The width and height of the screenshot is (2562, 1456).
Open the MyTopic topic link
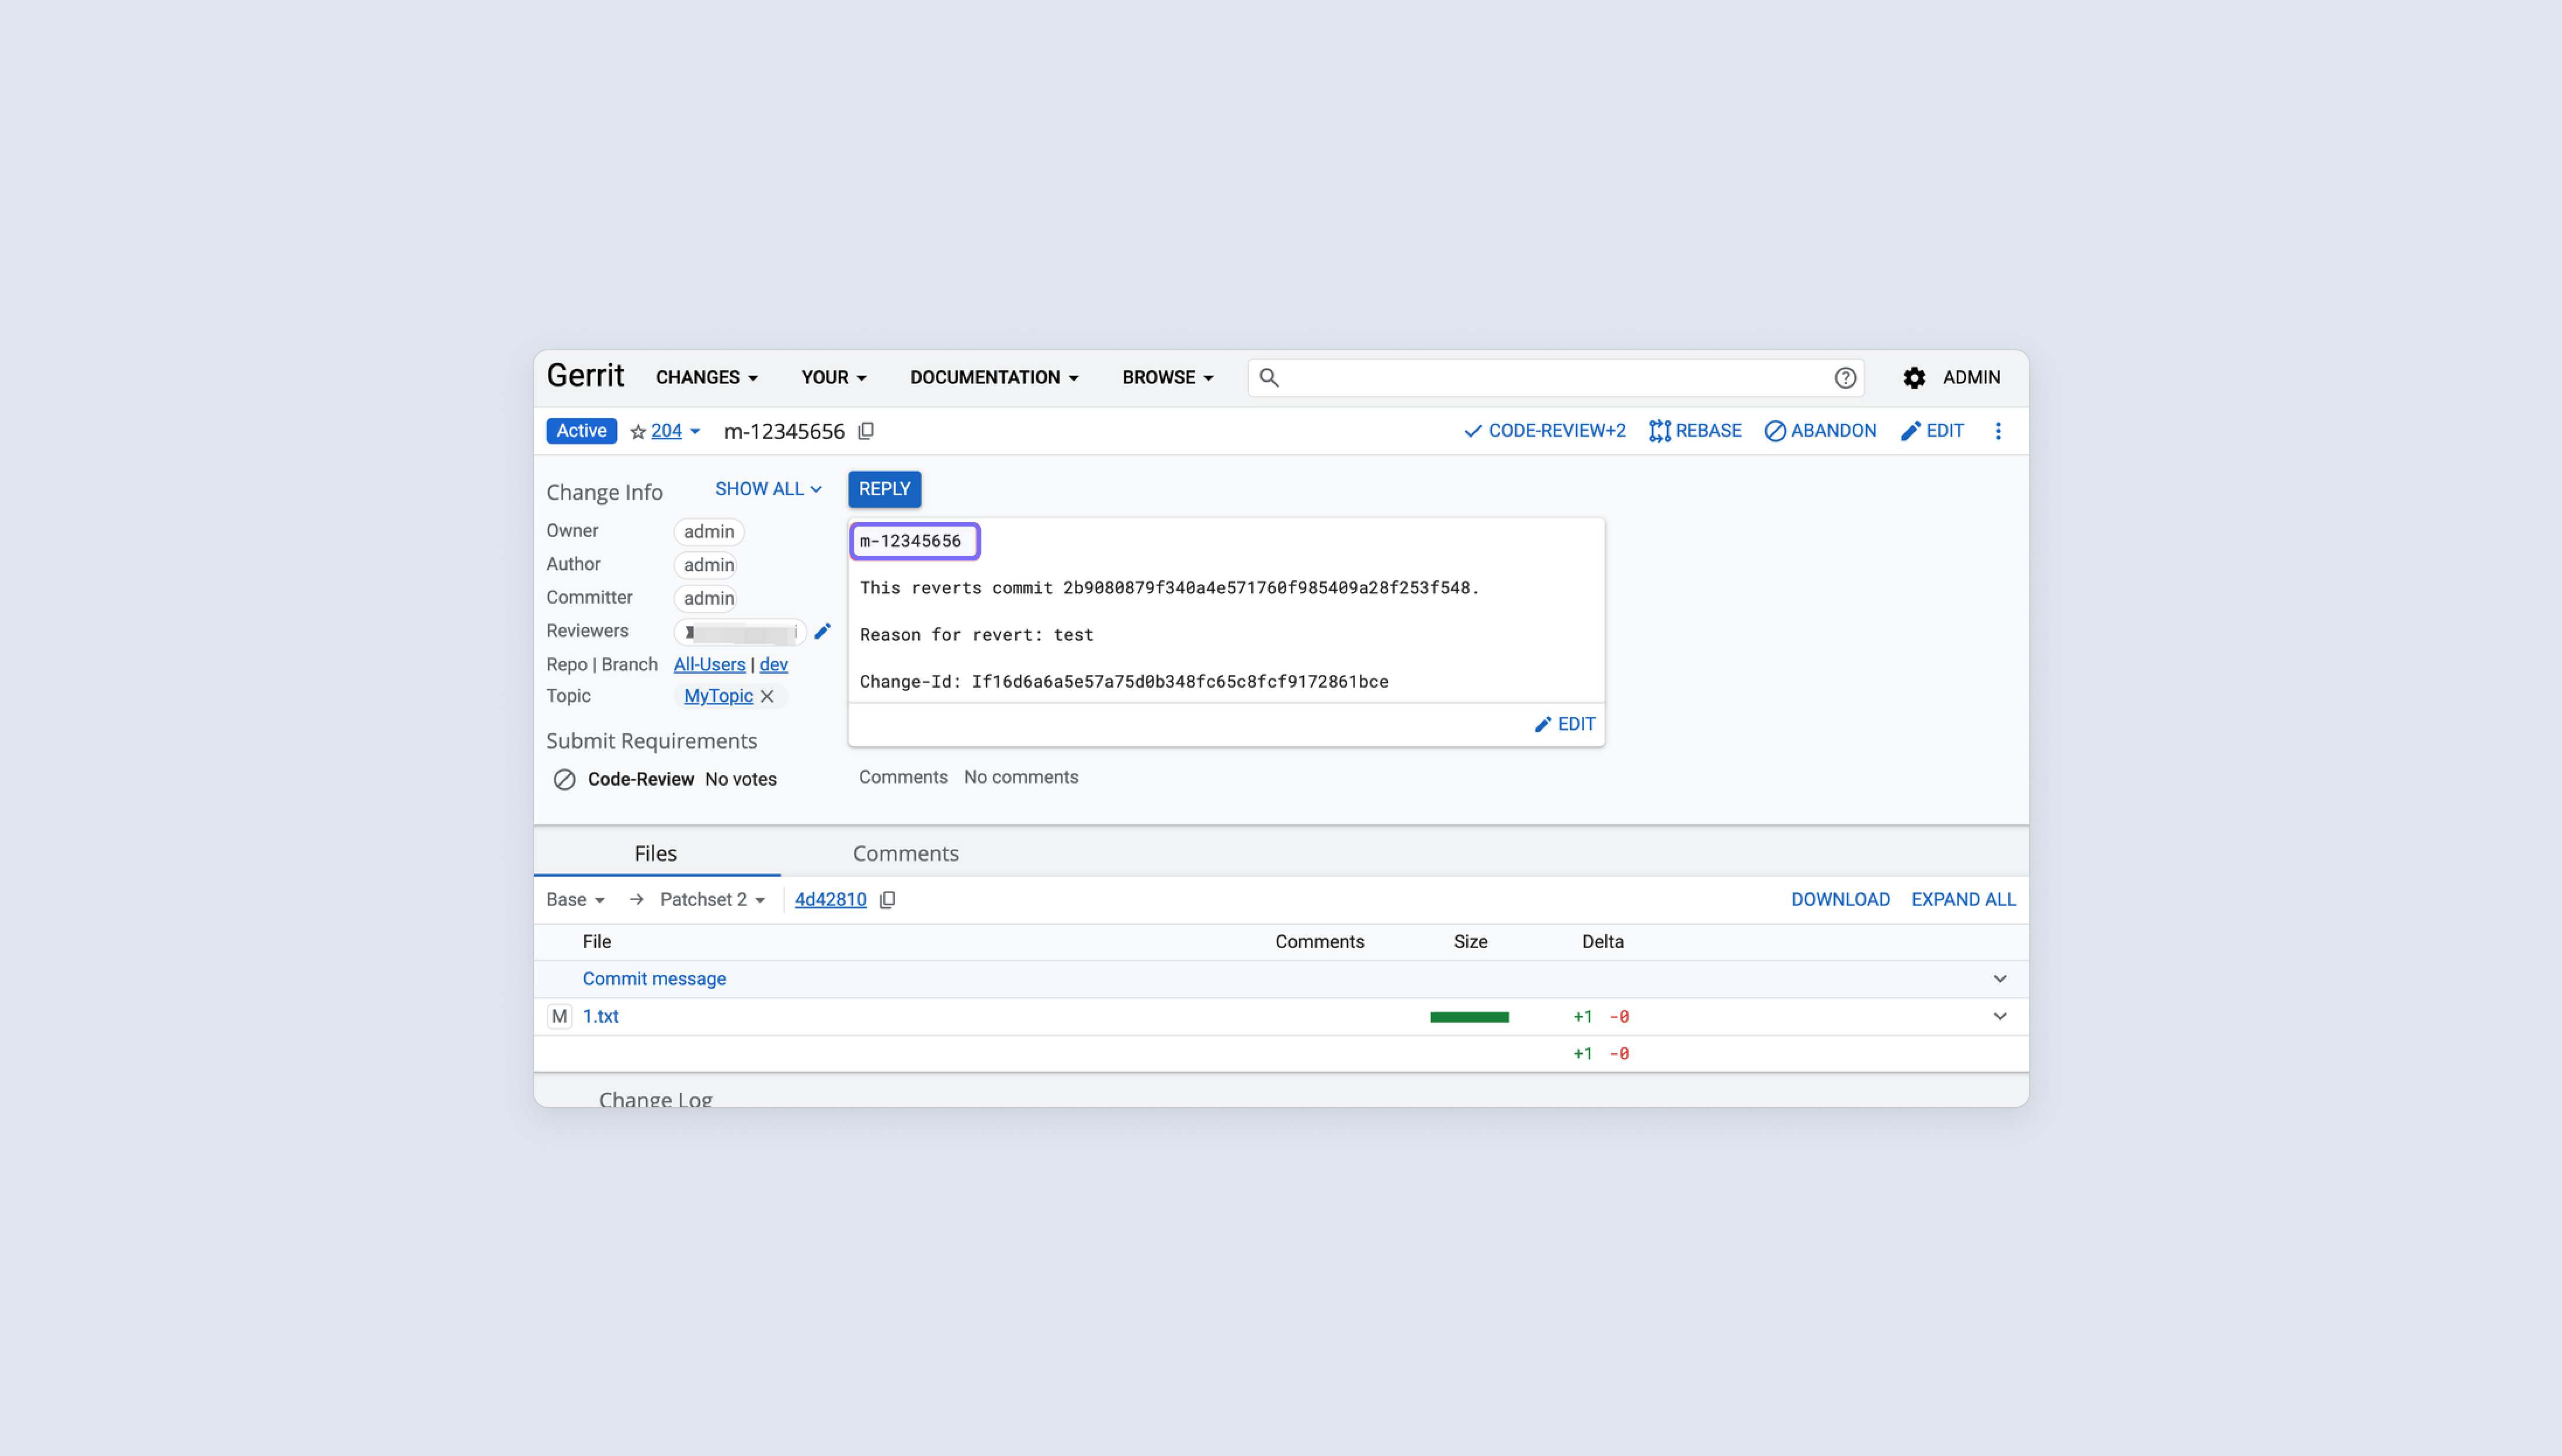[x=718, y=696]
